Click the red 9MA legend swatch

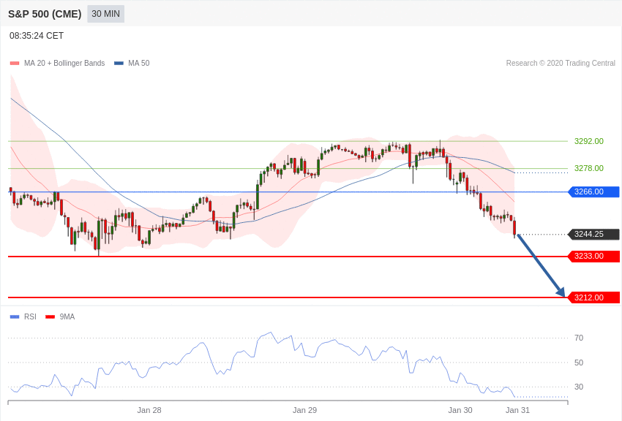tap(50, 316)
